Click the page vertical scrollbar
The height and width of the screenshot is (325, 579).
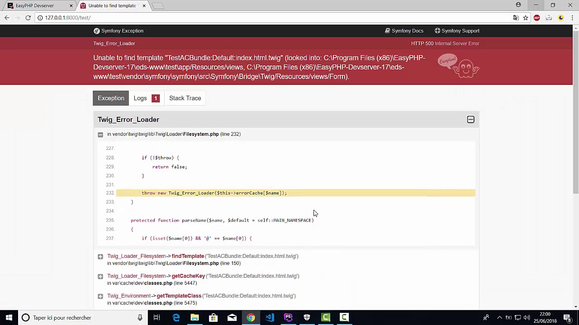(575, 113)
